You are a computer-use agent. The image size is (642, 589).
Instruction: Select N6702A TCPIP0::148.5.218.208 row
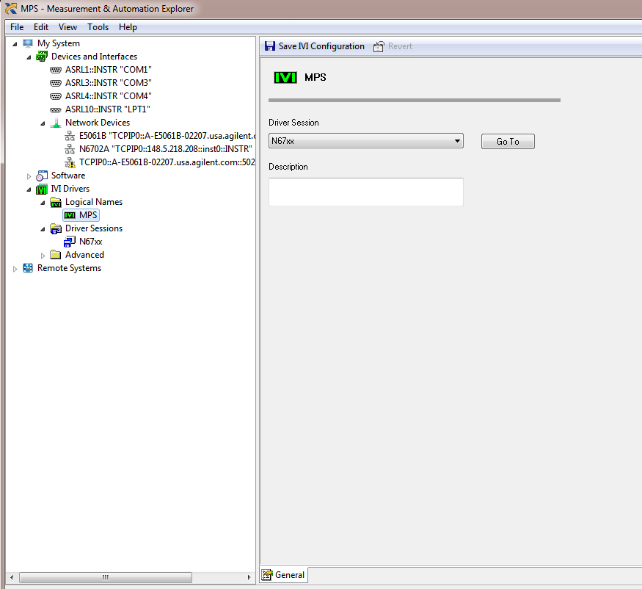click(x=166, y=149)
